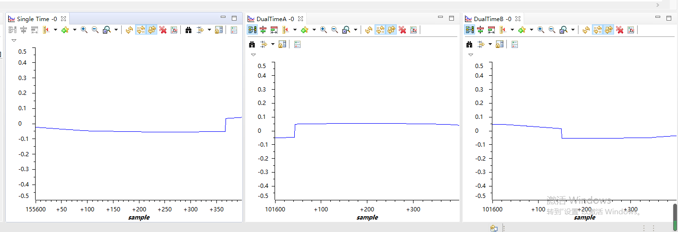Image resolution: width=678 pixels, height=232 pixels.
Task: Click binoculars find icon in DualTimeA panel
Action: 252,44
